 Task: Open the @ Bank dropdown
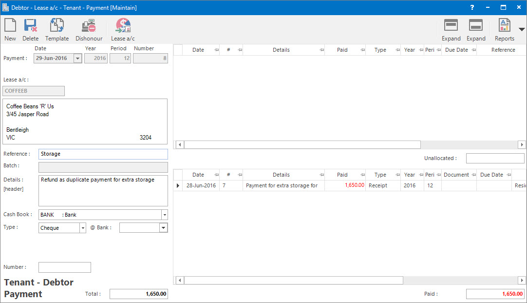coord(164,228)
